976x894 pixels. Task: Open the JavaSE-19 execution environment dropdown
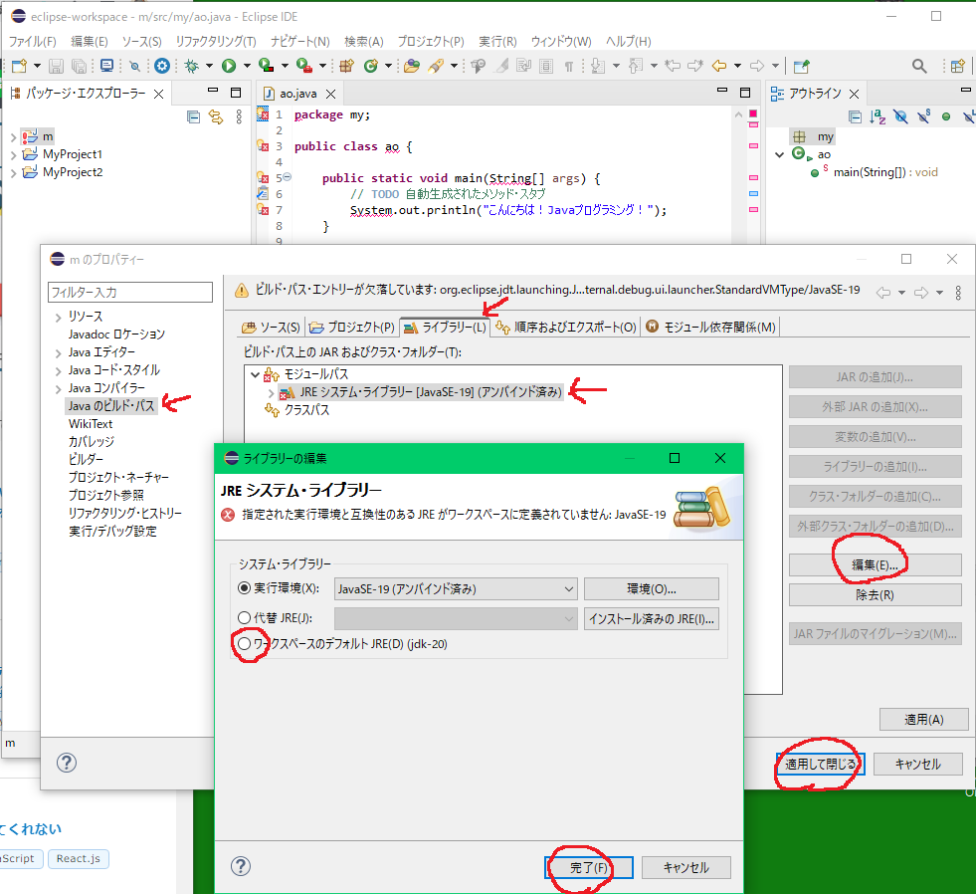click(x=456, y=588)
